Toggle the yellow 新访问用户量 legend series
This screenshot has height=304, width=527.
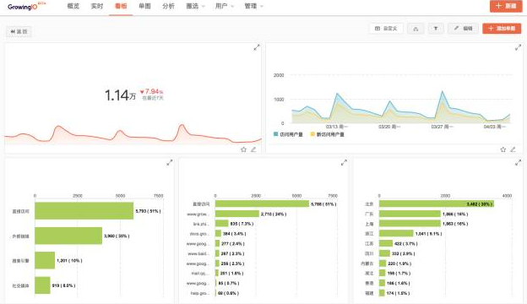click(x=328, y=134)
